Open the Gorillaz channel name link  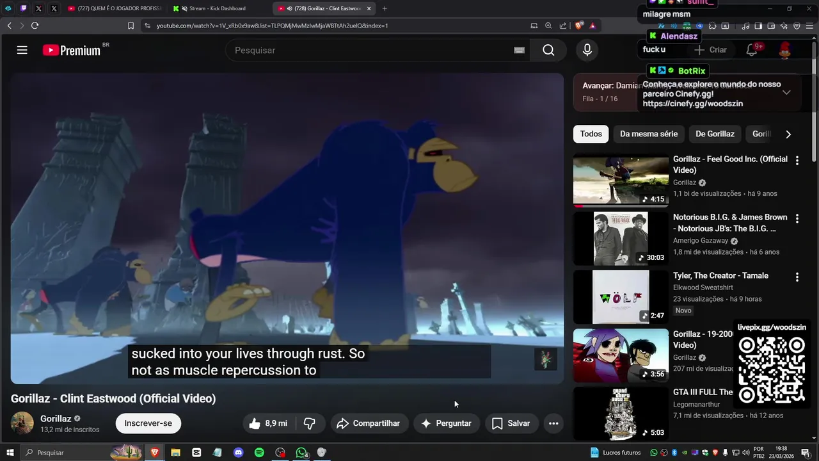(56, 419)
